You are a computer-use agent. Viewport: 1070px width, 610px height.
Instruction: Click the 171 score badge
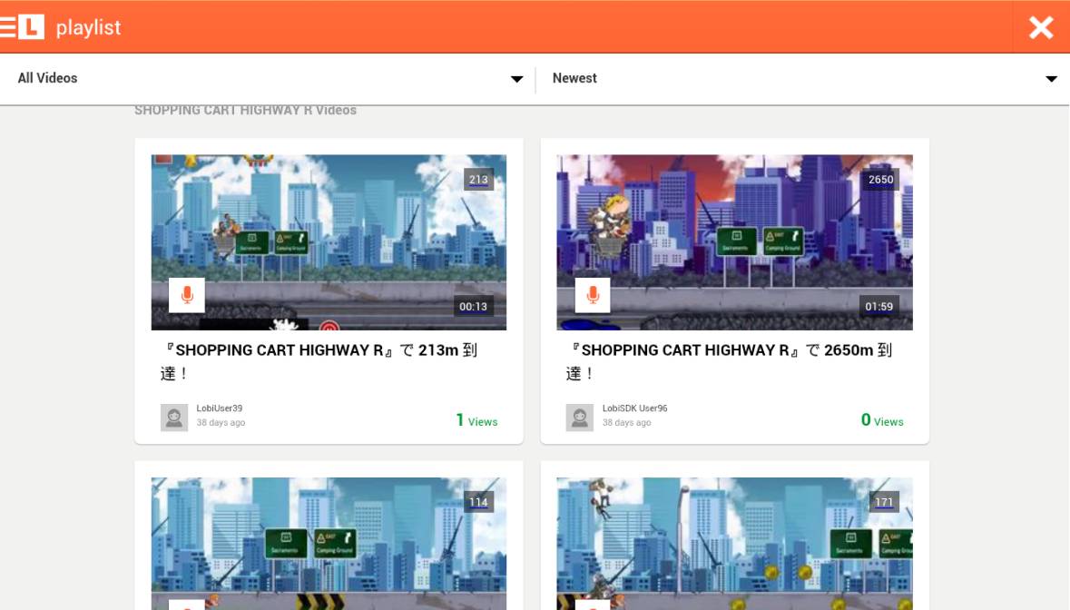point(884,502)
